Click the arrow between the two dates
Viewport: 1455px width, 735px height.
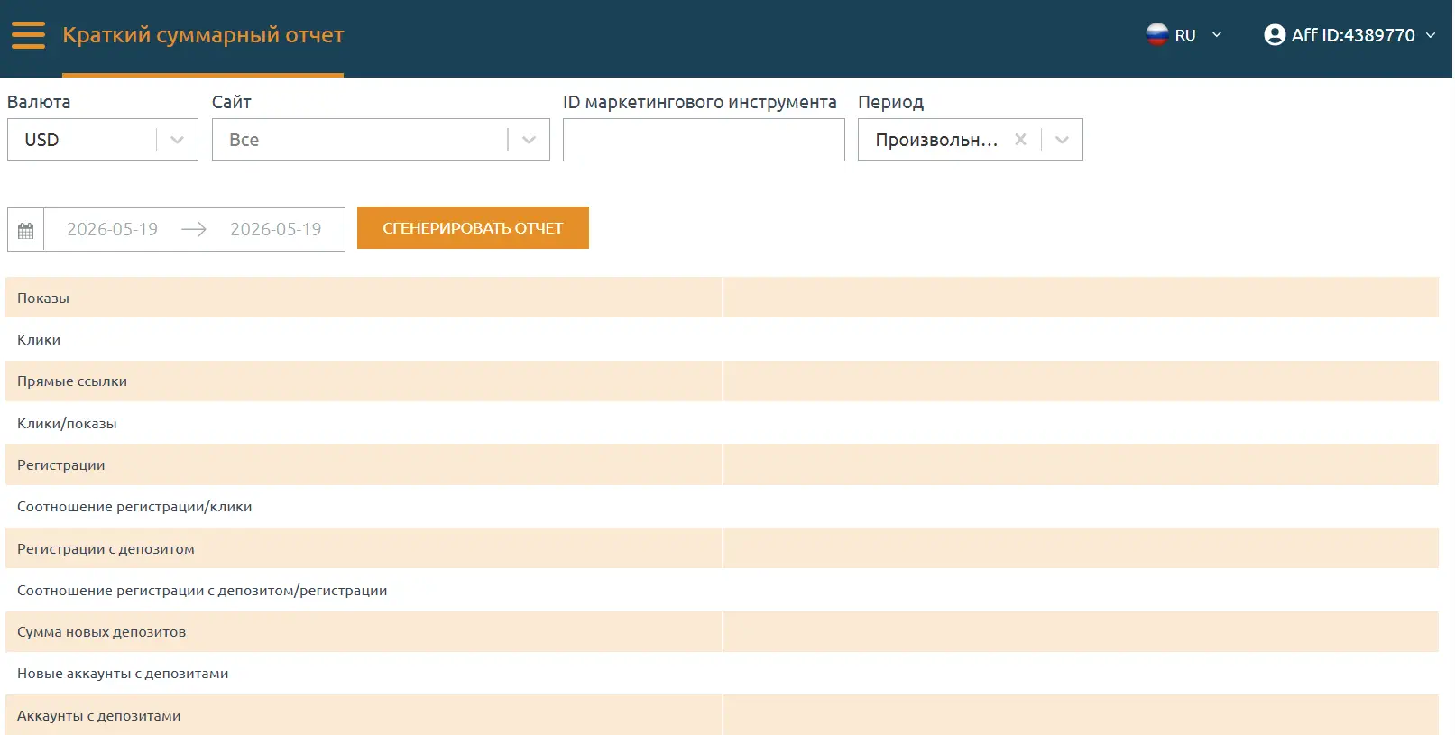pos(194,230)
